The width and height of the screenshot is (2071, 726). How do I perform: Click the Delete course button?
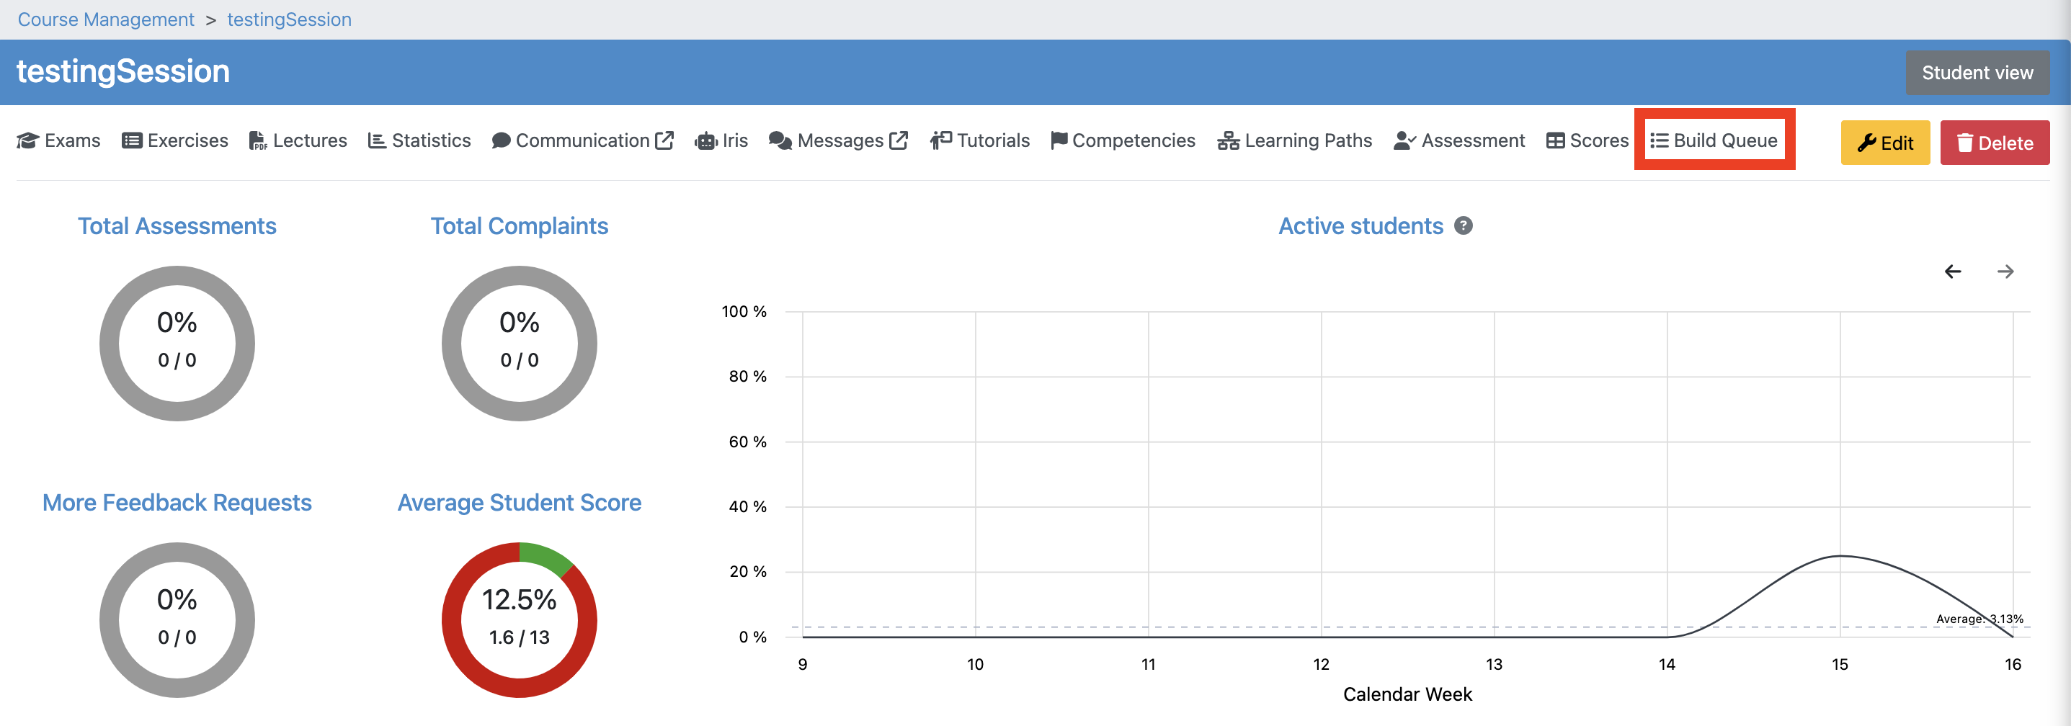(1994, 143)
